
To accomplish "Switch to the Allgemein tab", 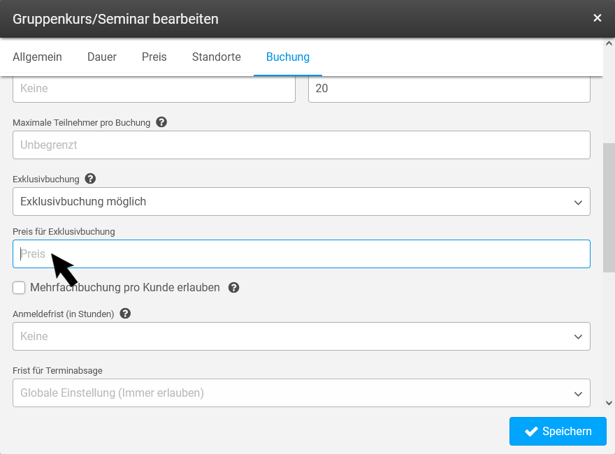I will pyautogui.click(x=37, y=57).
